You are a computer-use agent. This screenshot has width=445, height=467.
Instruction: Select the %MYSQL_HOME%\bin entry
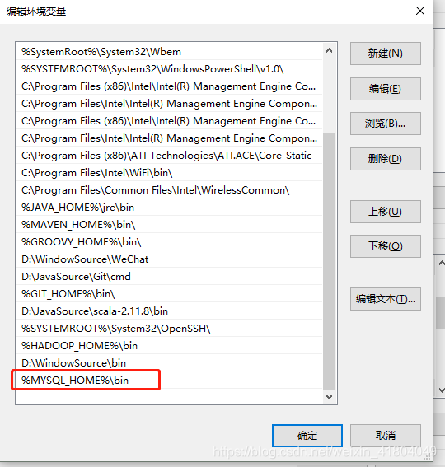pyautogui.click(x=169, y=380)
